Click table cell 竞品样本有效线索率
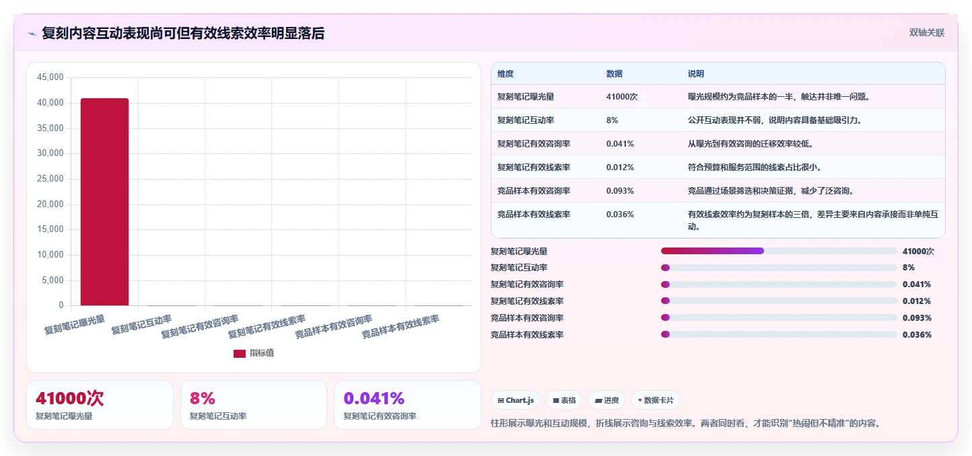The image size is (972, 456). (534, 215)
